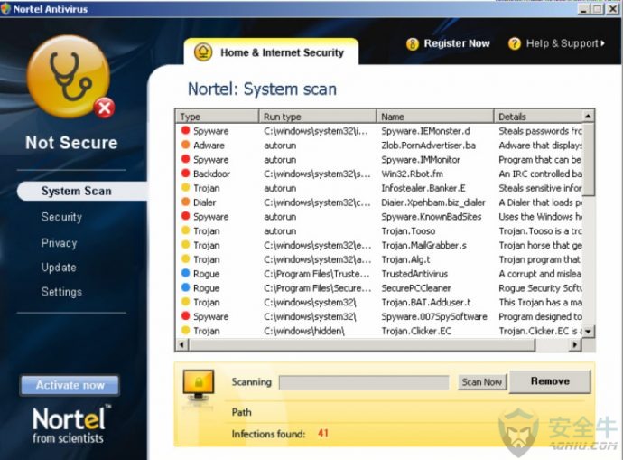Click the Register Now key icon
Image resolution: width=623 pixels, height=460 pixels.
(413, 43)
